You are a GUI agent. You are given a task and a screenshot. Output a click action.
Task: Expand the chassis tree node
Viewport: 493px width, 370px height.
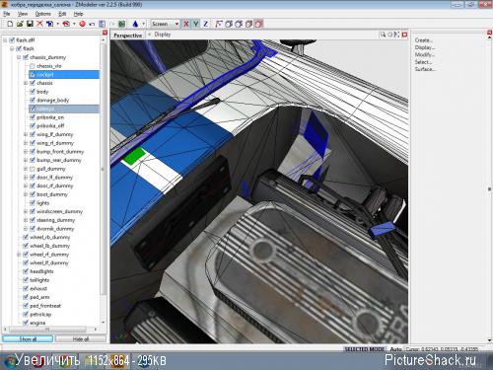click(x=26, y=83)
